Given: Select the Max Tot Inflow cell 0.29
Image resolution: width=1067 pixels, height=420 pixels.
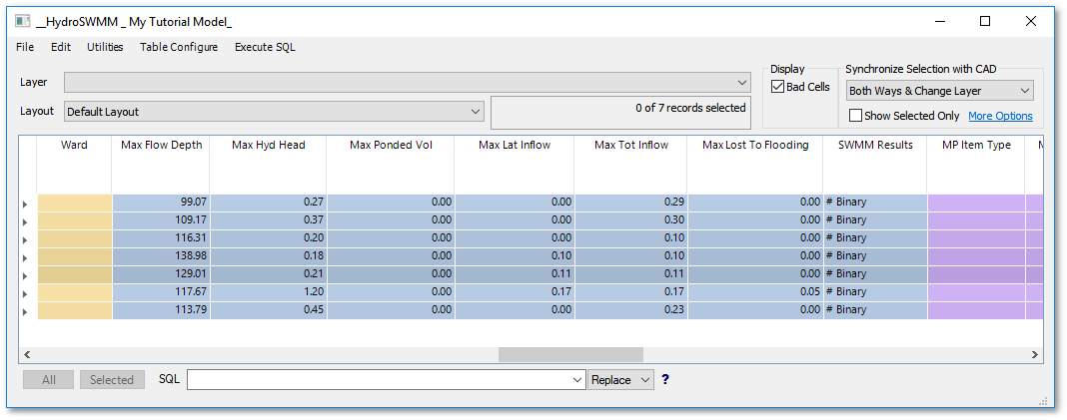Looking at the screenshot, I should (630, 203).
